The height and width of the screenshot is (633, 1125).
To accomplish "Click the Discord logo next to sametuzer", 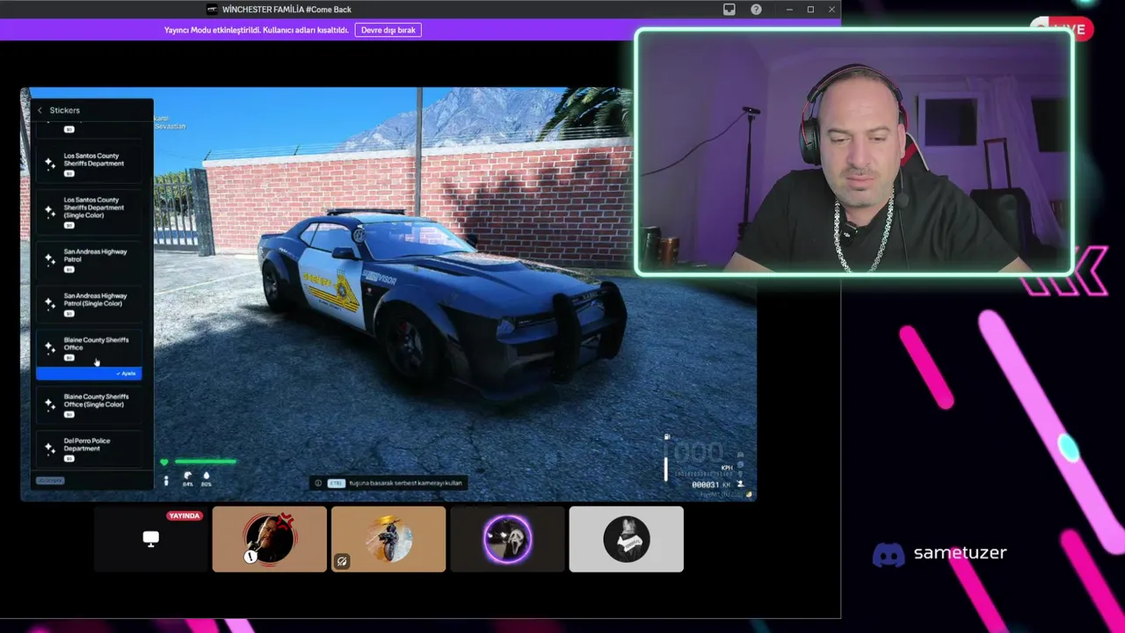I will [x=889, y=554].
